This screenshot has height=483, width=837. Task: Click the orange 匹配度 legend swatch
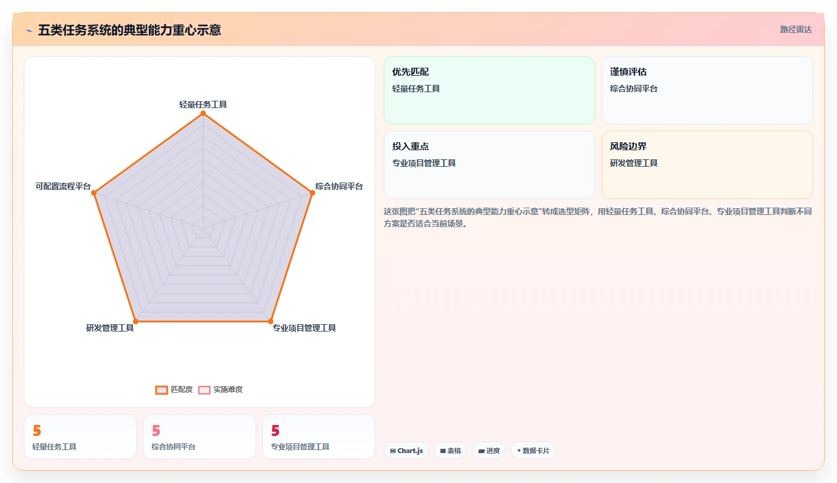(x=162, y=390)
